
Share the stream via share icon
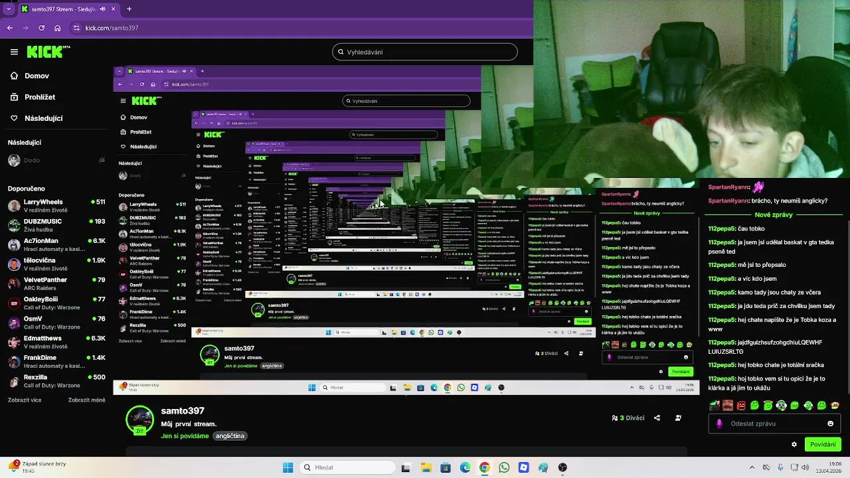(657, 418)
